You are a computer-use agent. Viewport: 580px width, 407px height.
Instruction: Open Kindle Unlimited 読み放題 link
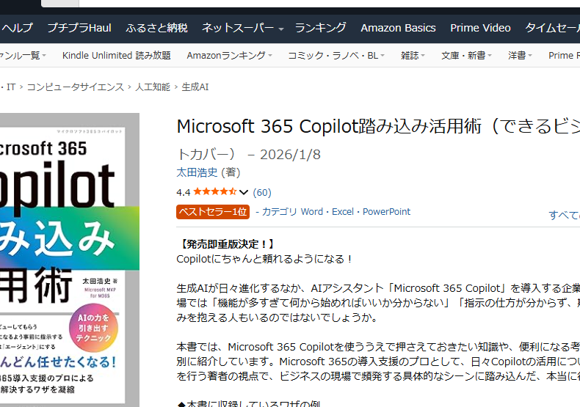116,56
